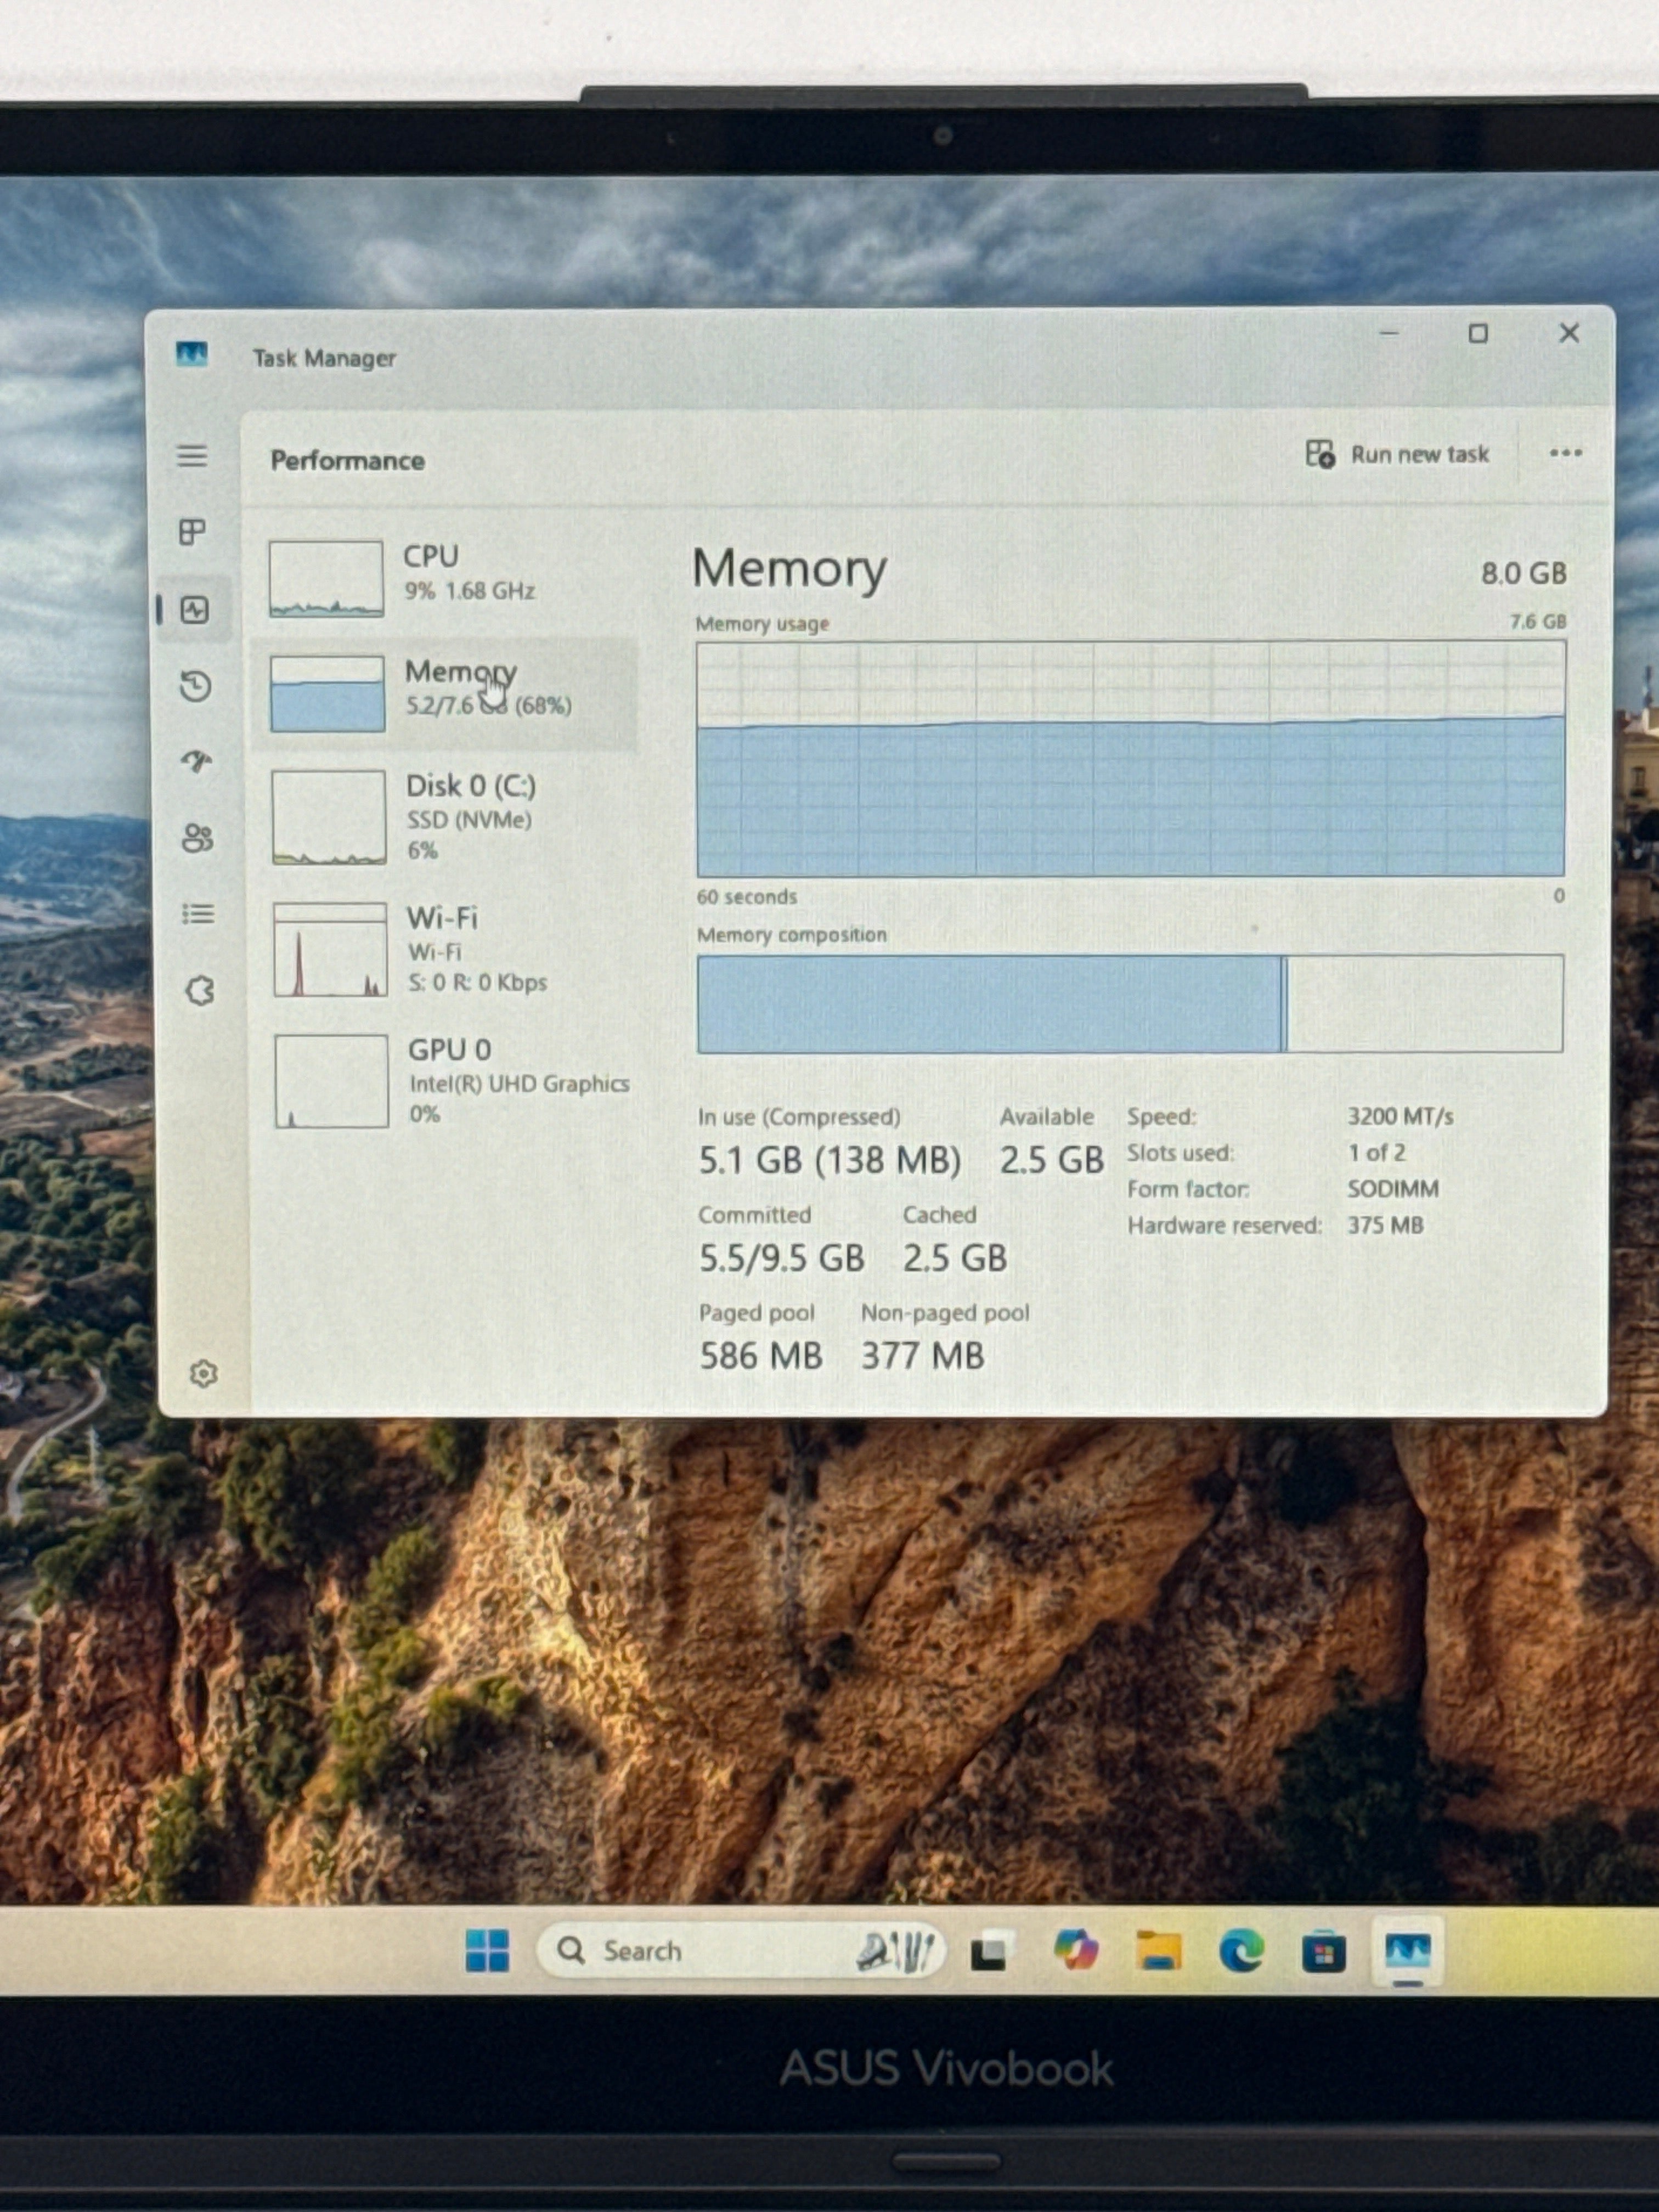1659x2212 pixels.
Task: Select the CPU performance entry
Action: pos(445,578)
